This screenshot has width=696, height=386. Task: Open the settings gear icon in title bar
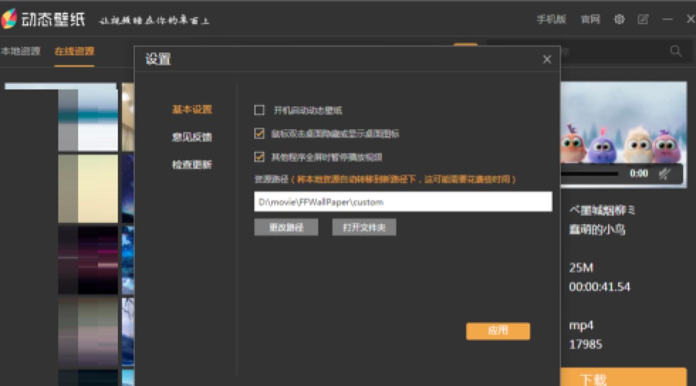[619, 19]
